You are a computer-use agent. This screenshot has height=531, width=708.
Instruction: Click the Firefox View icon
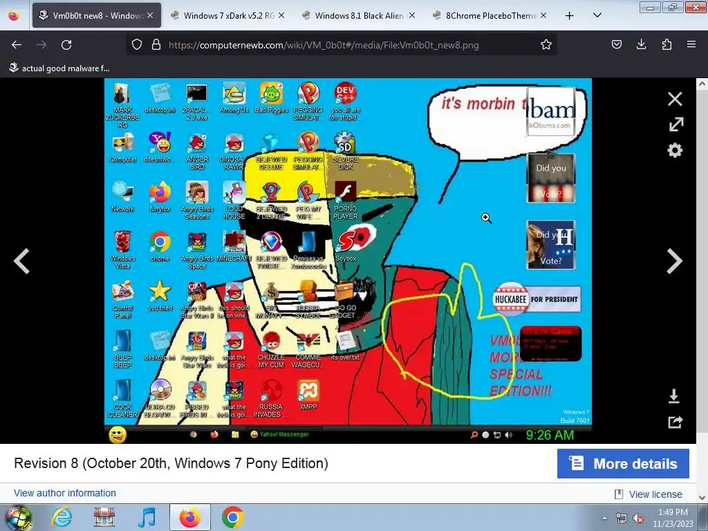14,16
